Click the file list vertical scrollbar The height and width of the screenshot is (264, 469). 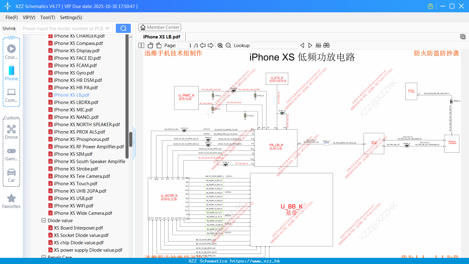pos(131,140)
